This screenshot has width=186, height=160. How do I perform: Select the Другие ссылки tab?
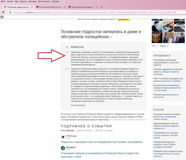[x=104, y=131]
